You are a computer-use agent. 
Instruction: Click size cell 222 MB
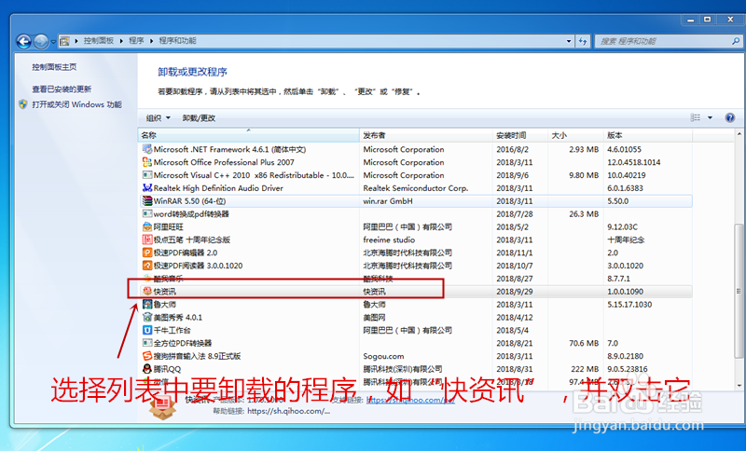click(x=587, y=369)
